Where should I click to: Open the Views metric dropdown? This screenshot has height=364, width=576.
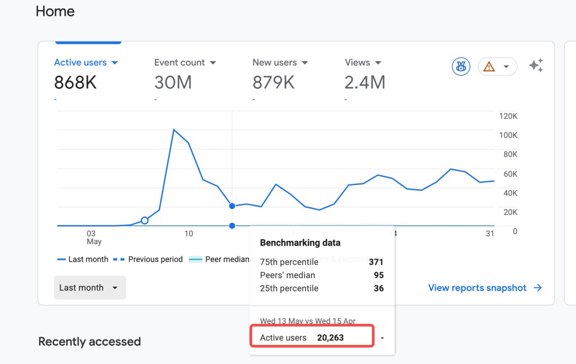tap(363, 62)
